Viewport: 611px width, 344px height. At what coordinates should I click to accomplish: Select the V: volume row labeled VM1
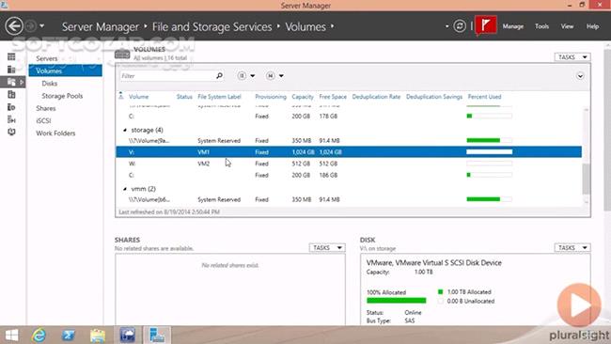point(349,152)
